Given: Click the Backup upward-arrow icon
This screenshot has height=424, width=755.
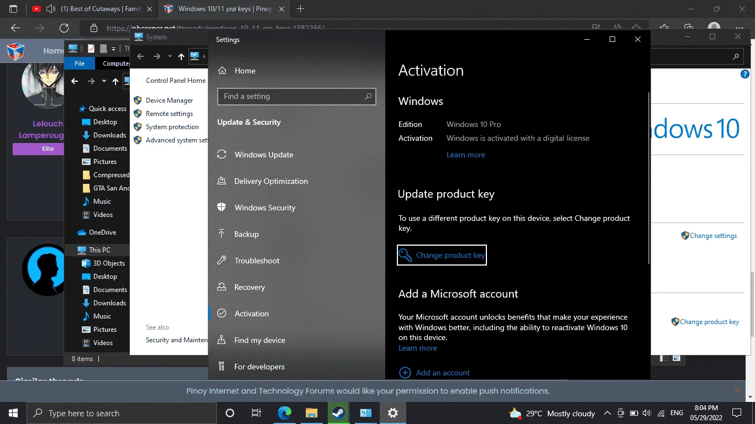Looking at the screenshot, I should [x=222, y=234].
